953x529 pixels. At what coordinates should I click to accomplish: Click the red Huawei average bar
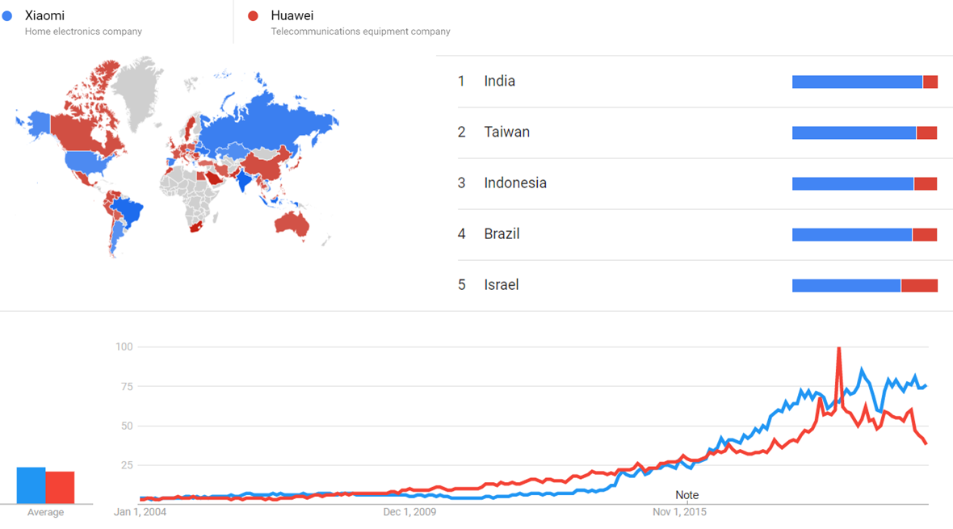[60, 488]
